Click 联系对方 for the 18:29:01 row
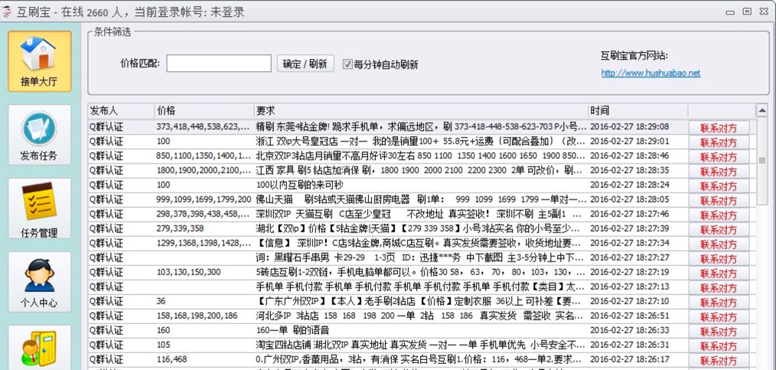Screen dimensions: 776x370 tap(719, 142)
